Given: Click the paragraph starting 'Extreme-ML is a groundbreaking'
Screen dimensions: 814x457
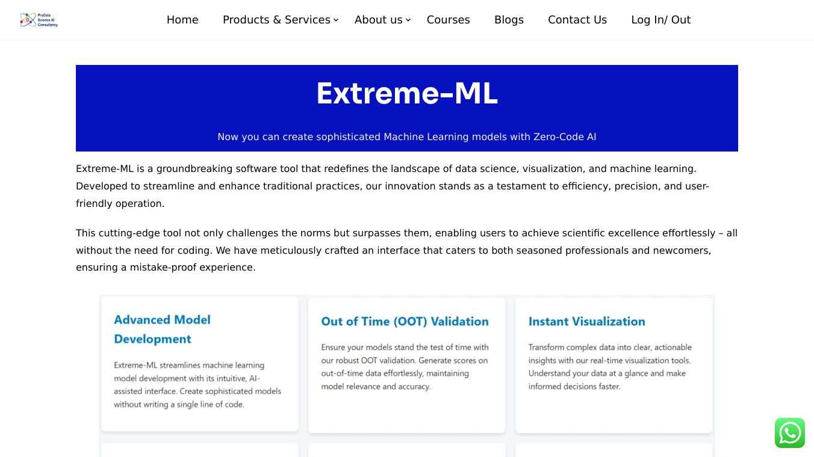Looking at the screenshot, I should point(407,186).
